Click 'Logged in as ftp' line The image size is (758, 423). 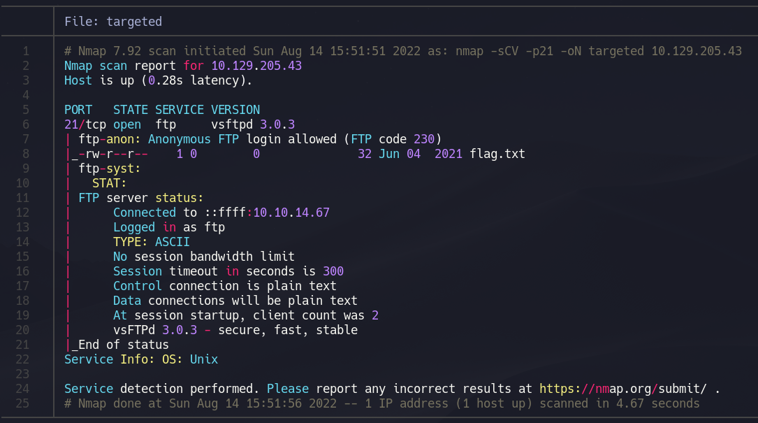tap(169, 227)
